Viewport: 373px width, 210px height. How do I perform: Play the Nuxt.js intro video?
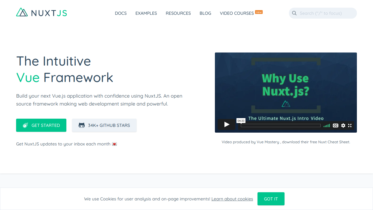click(x=227, y=124)
